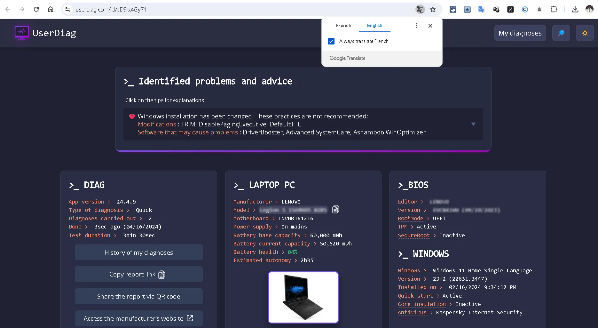Open the magnifier search icon button
The image size is (598, 328).
pos(561,33)
